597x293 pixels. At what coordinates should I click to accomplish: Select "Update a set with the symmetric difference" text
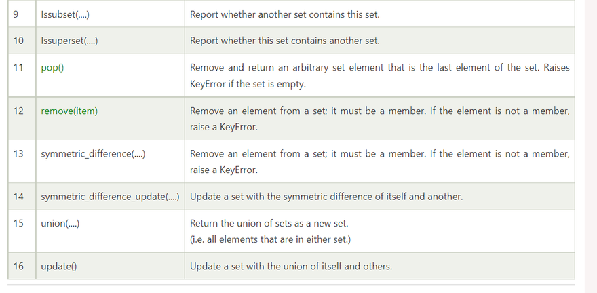click(x=326, y=197)
